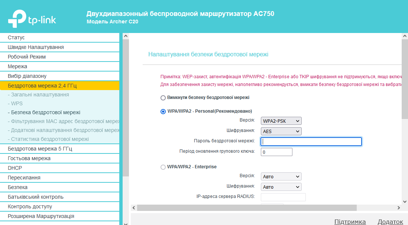Open Розширена Маршрутизація menu item
This screenshot has width=408, height=225.
(59, 216)
